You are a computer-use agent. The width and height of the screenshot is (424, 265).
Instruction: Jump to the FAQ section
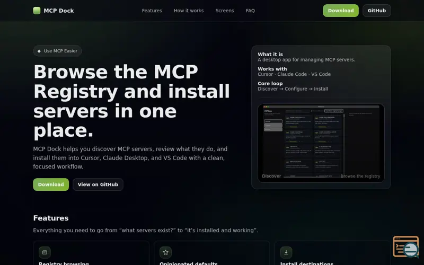point(250,11)
